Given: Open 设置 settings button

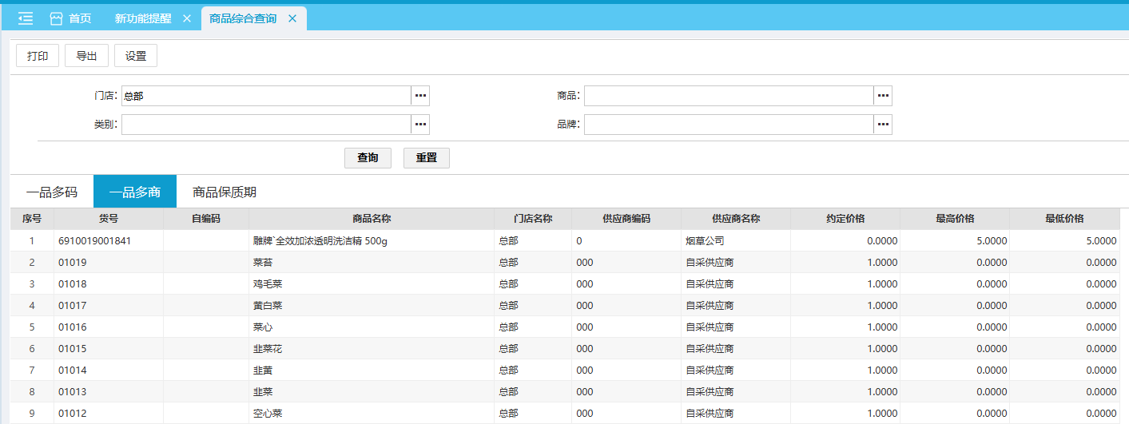Looking at the screenshot, I should tap(136, 56).
